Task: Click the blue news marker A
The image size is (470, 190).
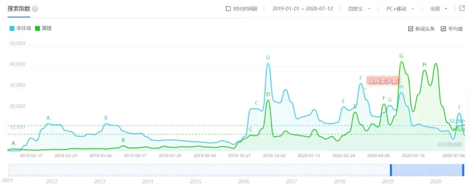Action: click(x=48, y=118)
